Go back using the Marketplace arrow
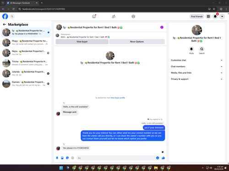This screenshot has height=171, width=229. pyautogui.click(x=5, y=25)
